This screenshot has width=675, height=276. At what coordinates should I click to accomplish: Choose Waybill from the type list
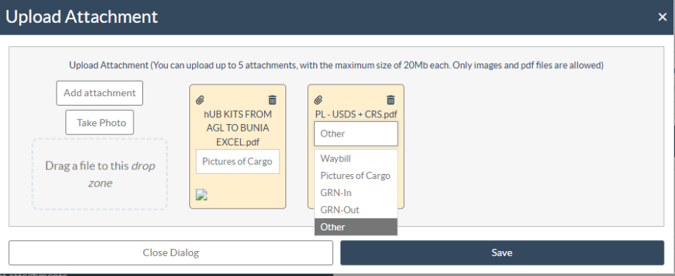coord(356,159)
